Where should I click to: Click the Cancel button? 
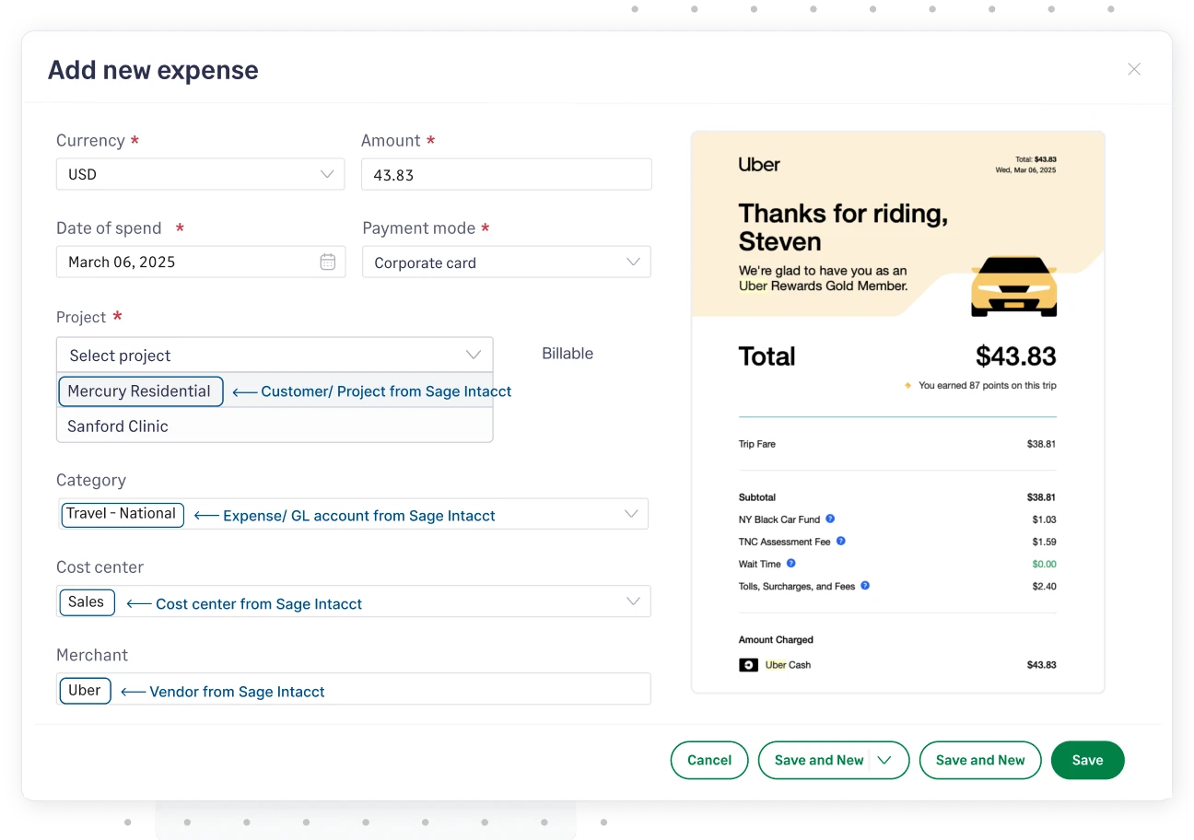tap(708, 760)
